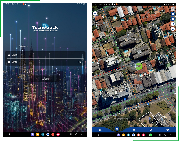
Task: Tap the home button on the map screen navigation bar
Action: pos(165,135)
